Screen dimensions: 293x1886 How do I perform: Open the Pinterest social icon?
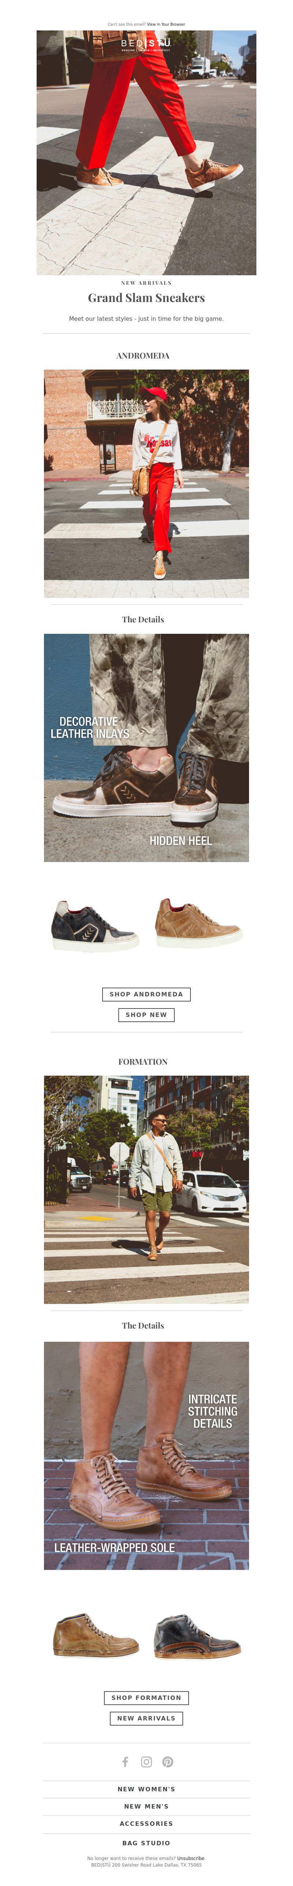click(x=167, y=1762)
